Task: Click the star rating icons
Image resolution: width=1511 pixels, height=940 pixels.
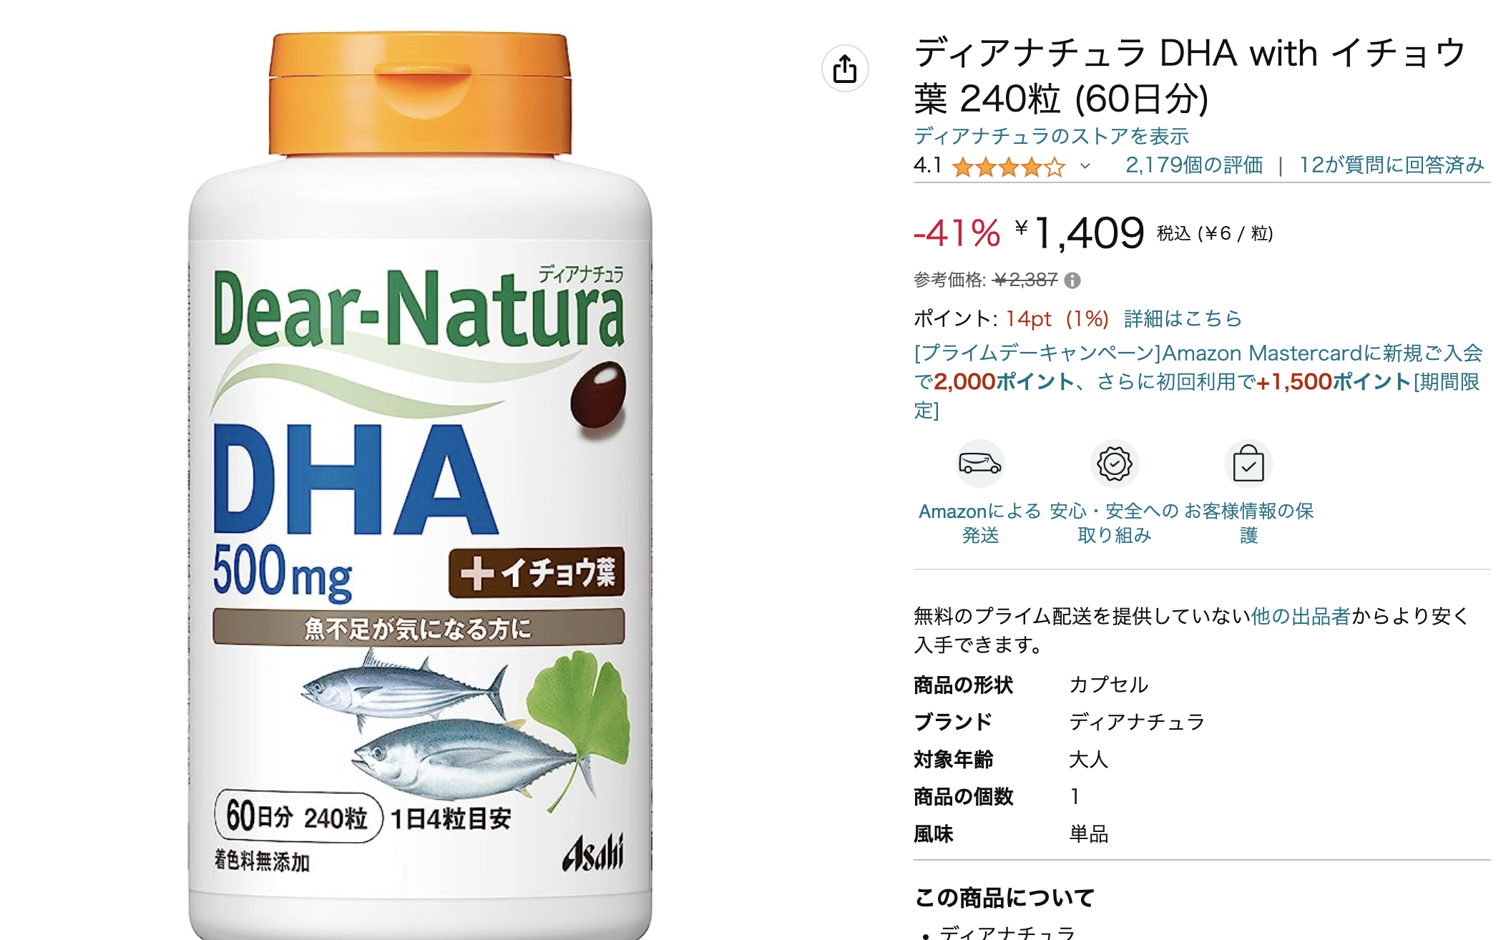Action: [1009, 167]
